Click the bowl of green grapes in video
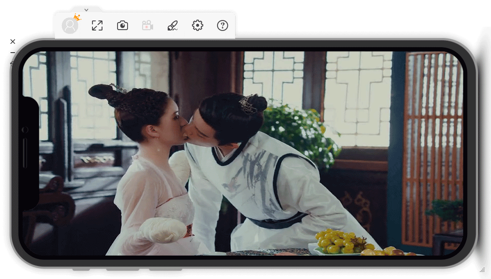Viewport: 491px width, 279px height. tap(339, 242)
